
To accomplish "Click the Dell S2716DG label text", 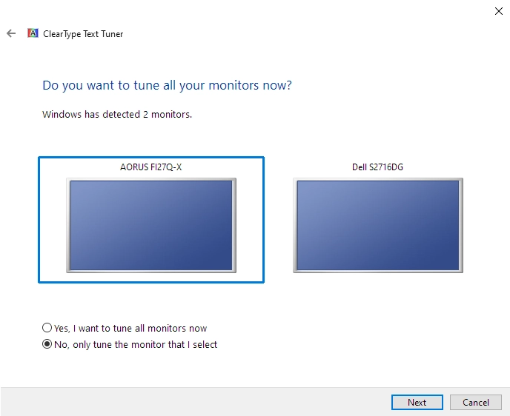I will [377, 167].
